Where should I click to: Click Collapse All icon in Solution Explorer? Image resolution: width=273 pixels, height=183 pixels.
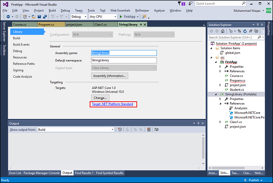pos(251,31)
